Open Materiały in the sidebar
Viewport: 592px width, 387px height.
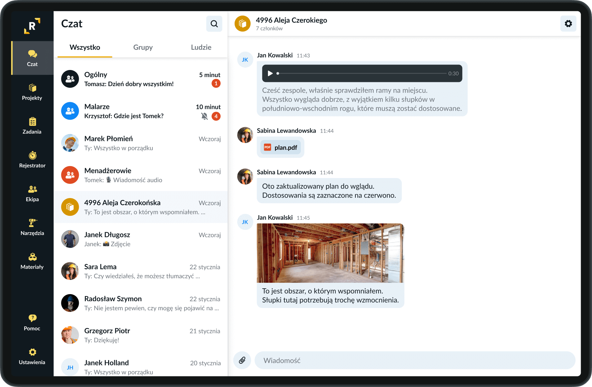point(32,261)
